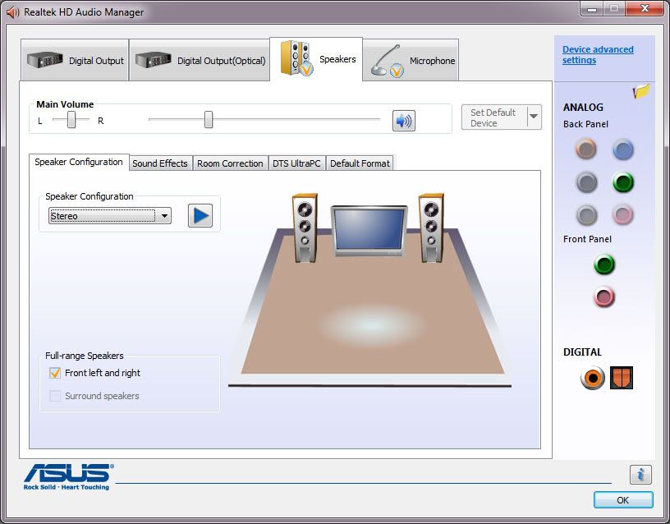Expand the Set Default Device dropdown arrow
The height and width of the screenshot is (524, 670).
534,117
